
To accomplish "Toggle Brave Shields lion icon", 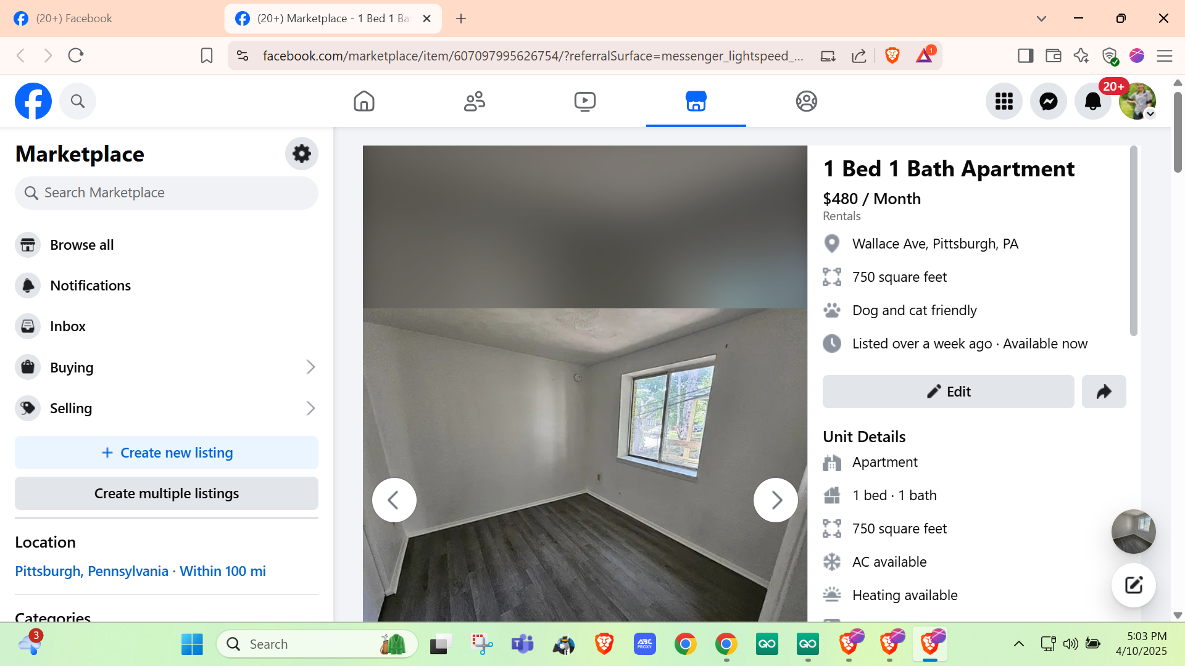I will tap(892, 56).
